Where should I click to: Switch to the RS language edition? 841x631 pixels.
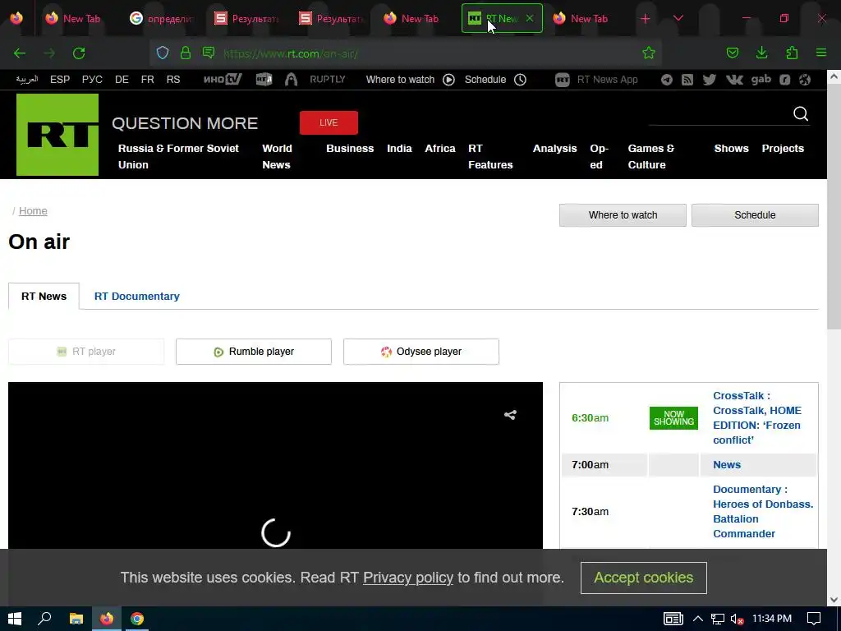click(173, 80)
